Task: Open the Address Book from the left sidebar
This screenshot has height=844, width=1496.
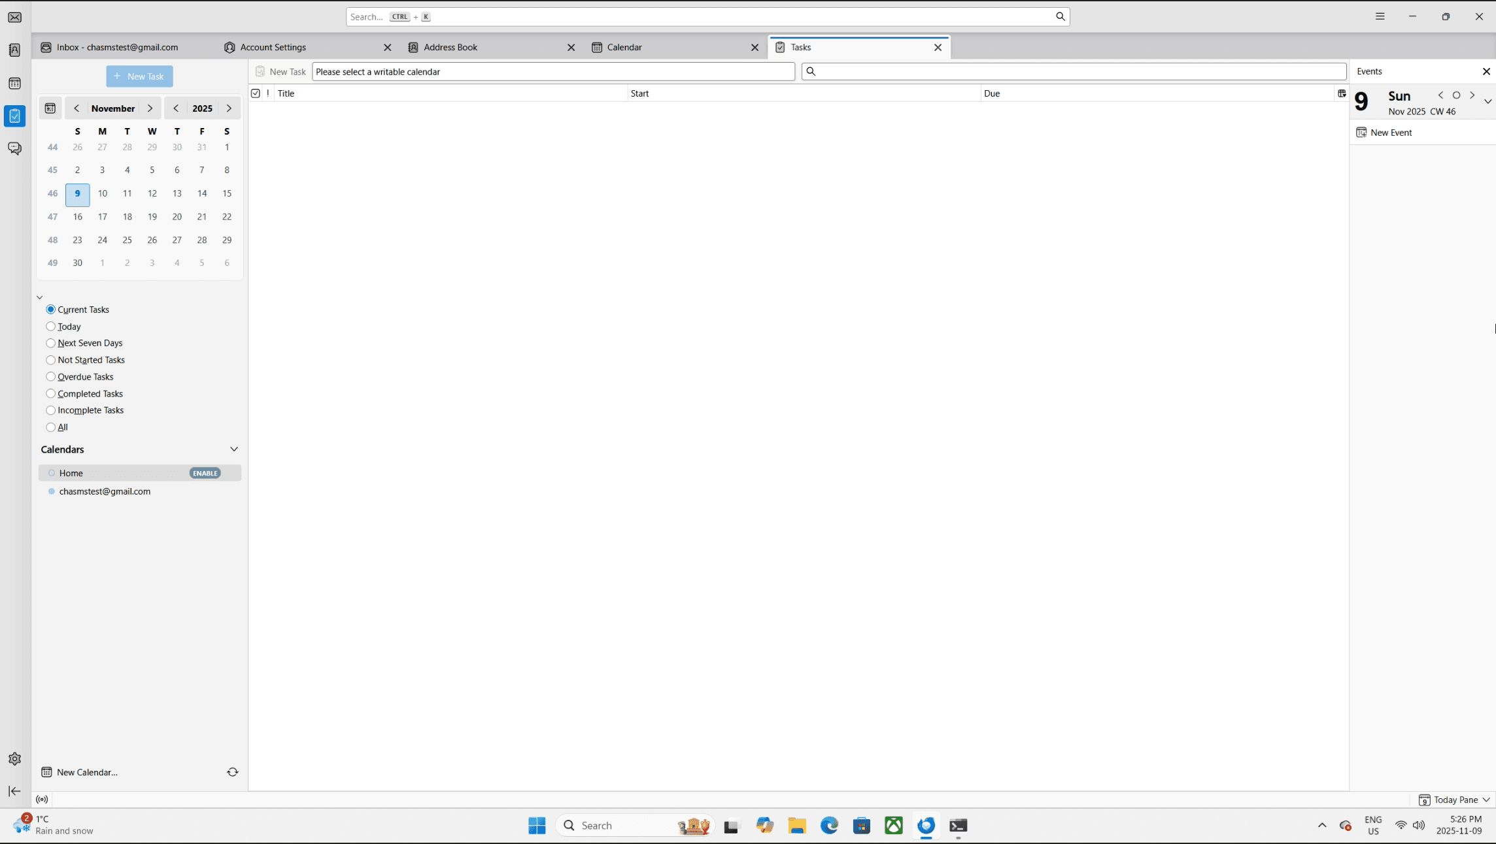Action: tap(14, 50)
